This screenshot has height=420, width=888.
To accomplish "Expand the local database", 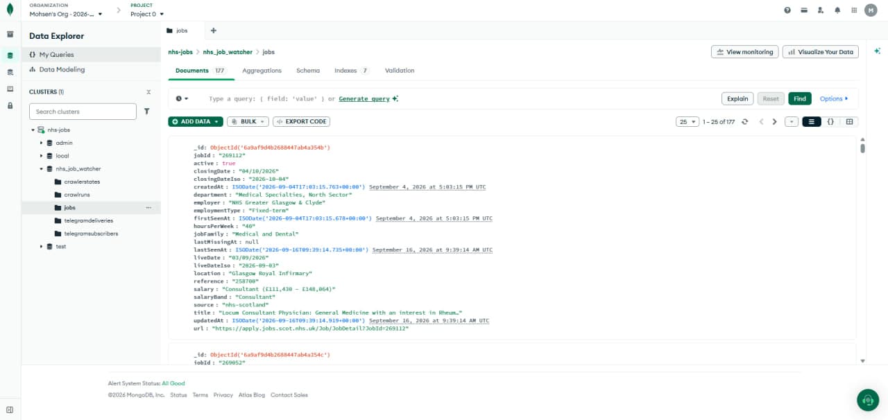I will (41, 156).
